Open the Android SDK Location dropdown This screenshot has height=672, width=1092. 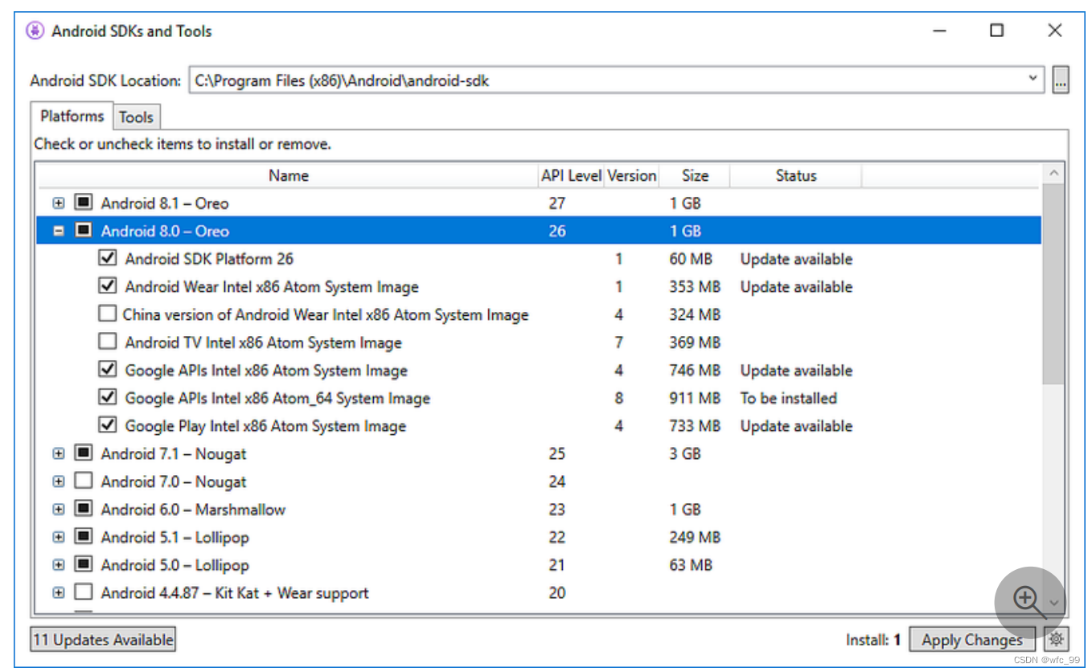pos(1033,79)
